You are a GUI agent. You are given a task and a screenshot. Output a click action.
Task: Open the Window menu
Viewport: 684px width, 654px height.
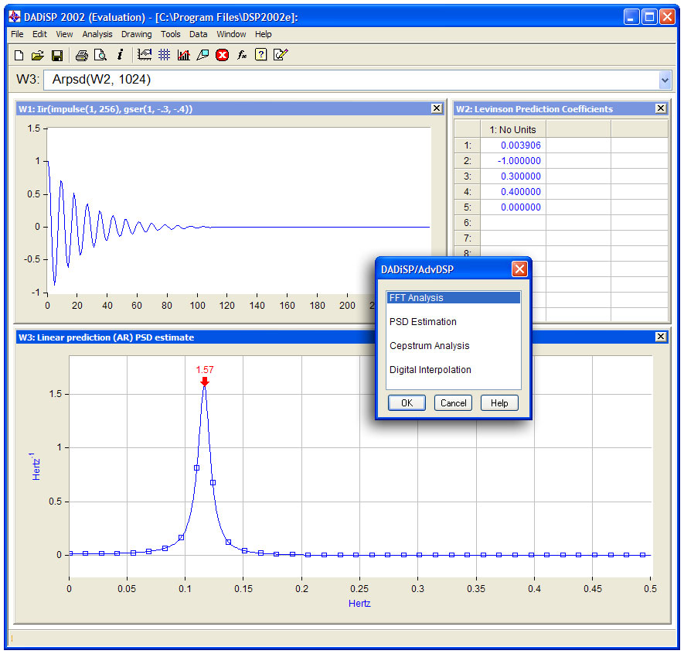(x=231, y=34)
